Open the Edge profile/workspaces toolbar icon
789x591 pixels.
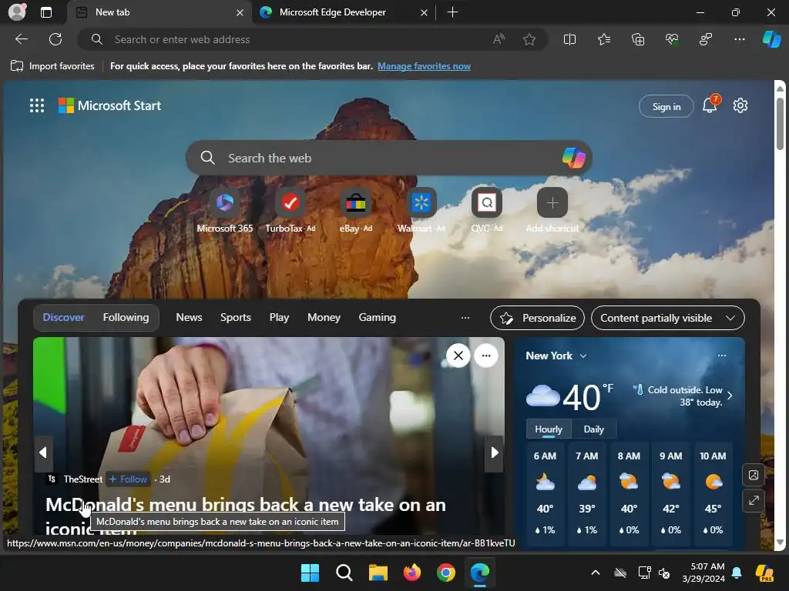[706, 39]
